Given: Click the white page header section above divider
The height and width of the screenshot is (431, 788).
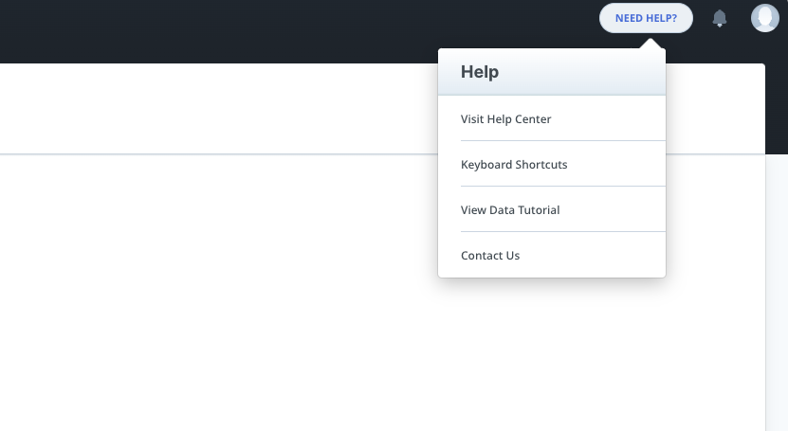Looking at the screenshot, I should (x=218, y=108).
